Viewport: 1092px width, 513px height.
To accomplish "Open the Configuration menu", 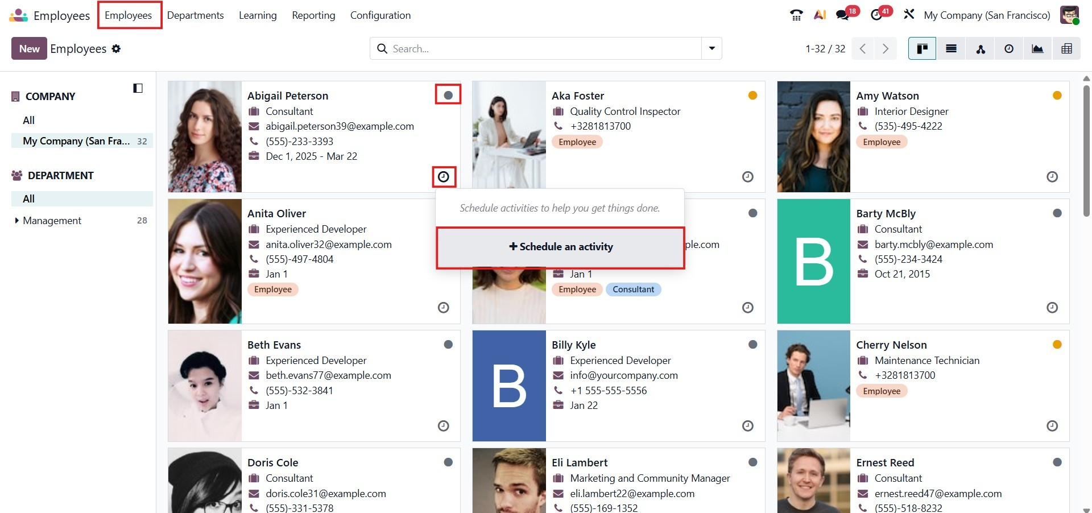I will click(x=380, y=15).
